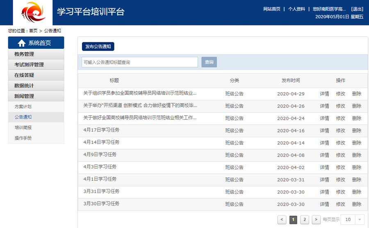This screenshot has width=369, height=228.
Task: Click 删除 for 3月30日学习任务
Action: [357, 204]
